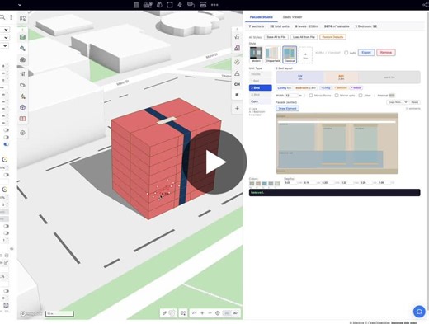Viewport: 429px width, 324px height.
Task: Click the Restore Defaults button
Action: [x=332, y=37]
